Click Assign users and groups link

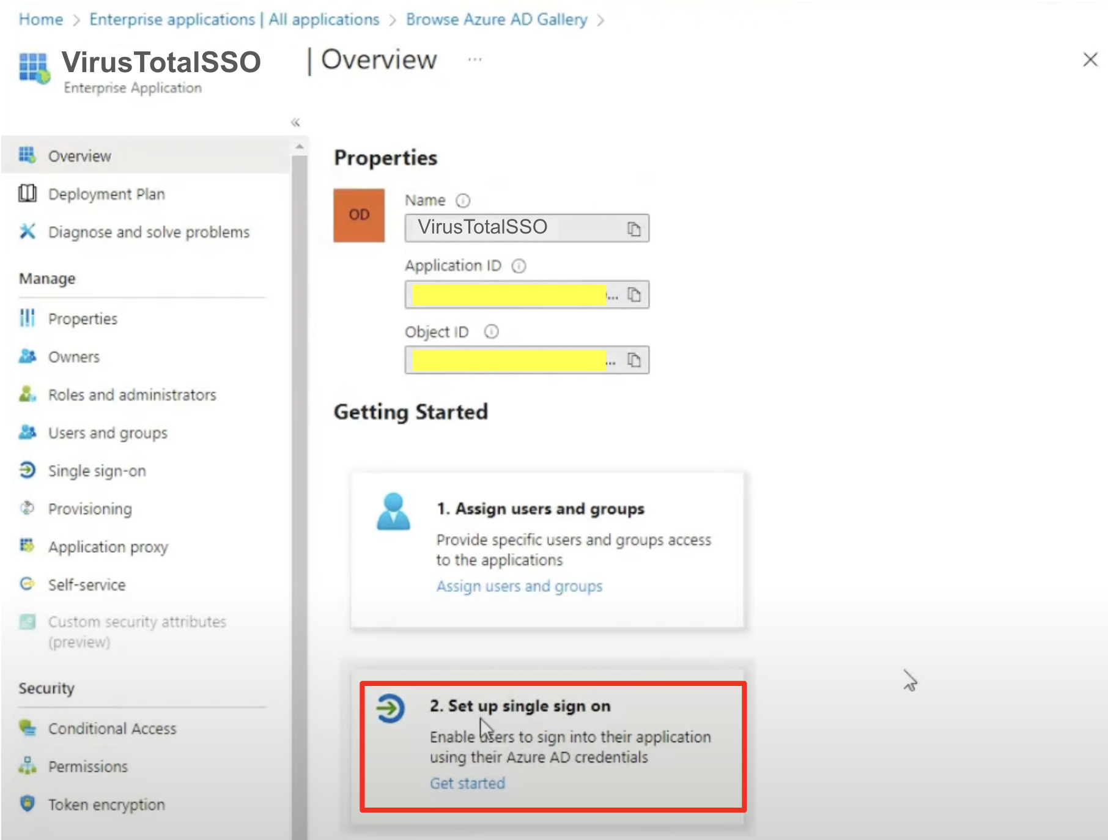point(519,586)
